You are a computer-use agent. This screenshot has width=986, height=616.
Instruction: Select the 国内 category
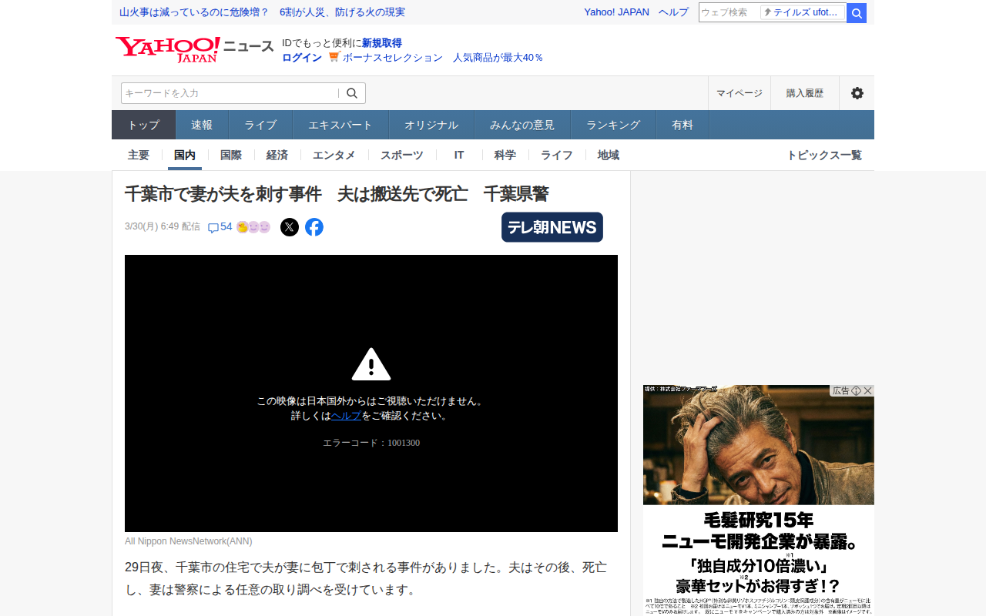(185, 155)
